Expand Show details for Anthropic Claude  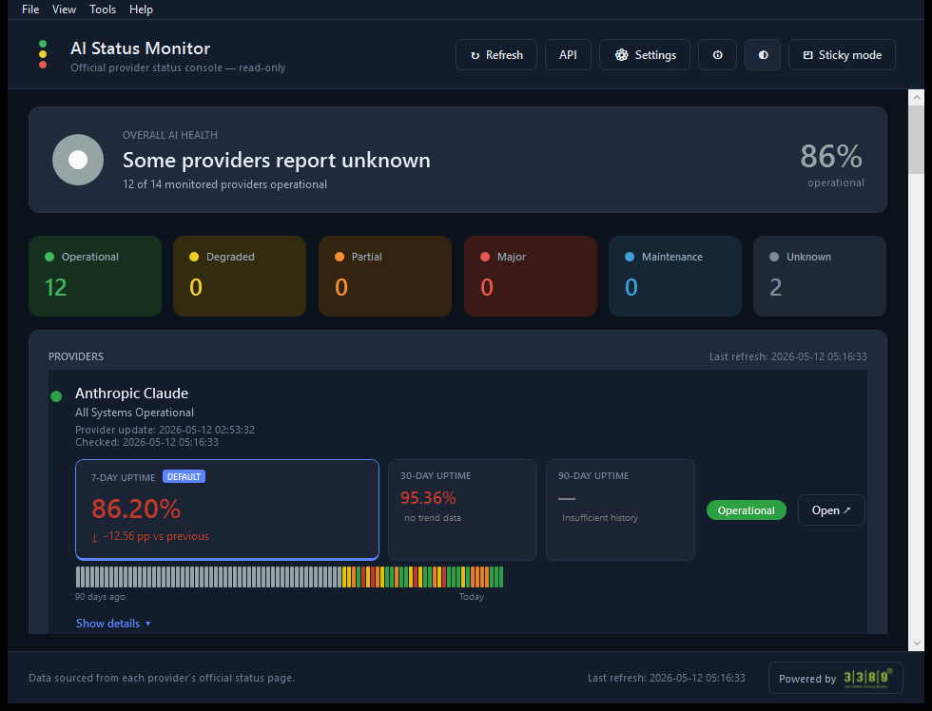(x=113, y=624)
